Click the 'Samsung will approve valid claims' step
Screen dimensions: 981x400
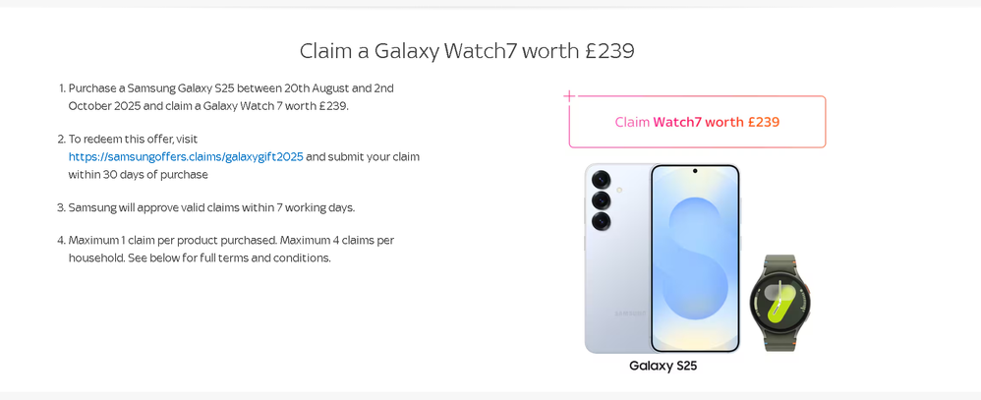click(211, 207)
